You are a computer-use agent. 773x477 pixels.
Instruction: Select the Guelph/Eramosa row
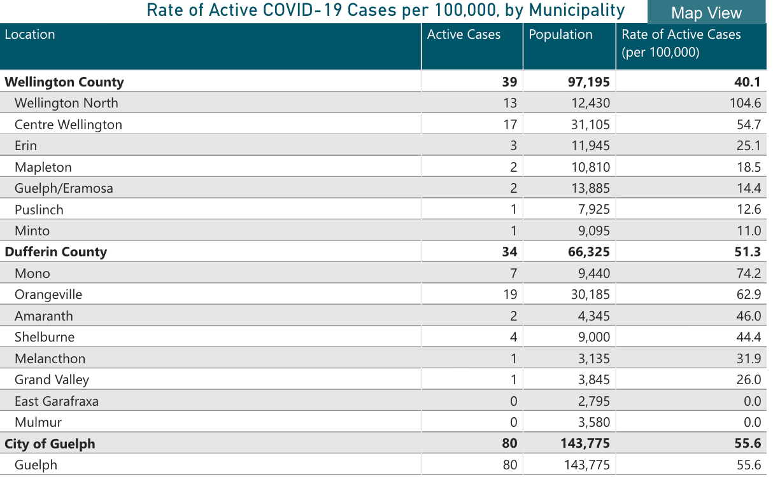[x=64, y=188]
